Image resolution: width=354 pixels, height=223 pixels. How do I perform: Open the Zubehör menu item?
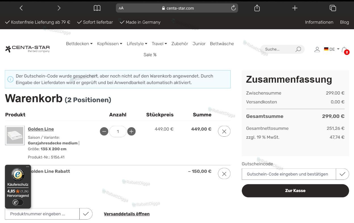(x=180, y=44)
